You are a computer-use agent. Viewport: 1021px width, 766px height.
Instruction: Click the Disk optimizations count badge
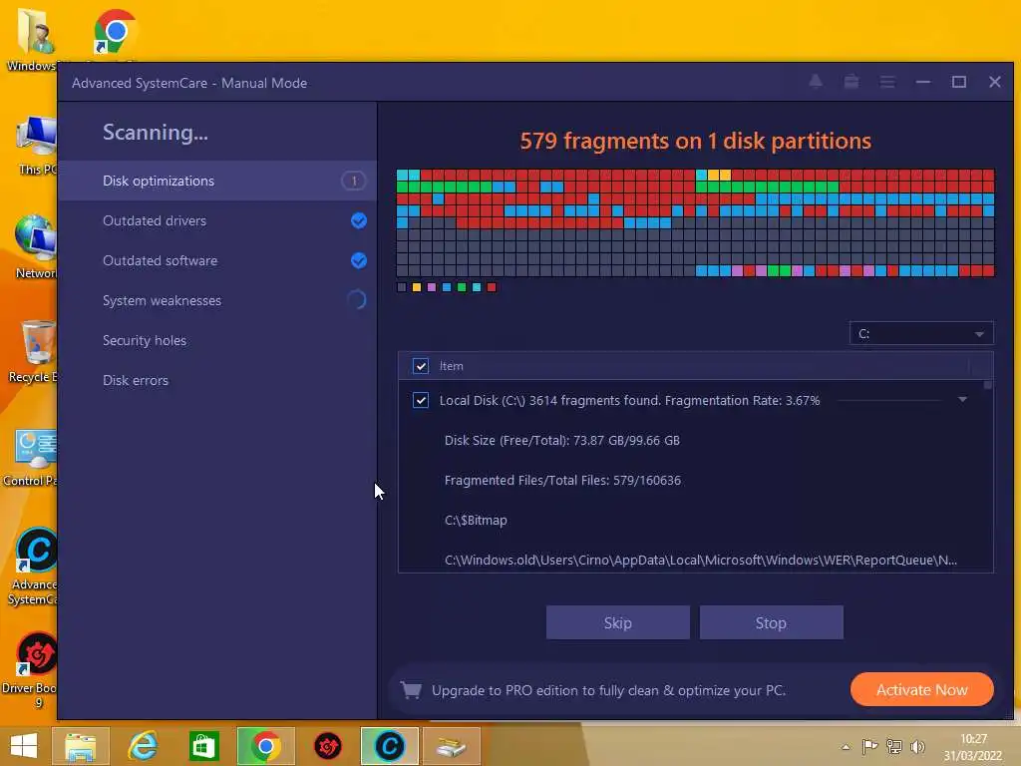click(354, 181)
